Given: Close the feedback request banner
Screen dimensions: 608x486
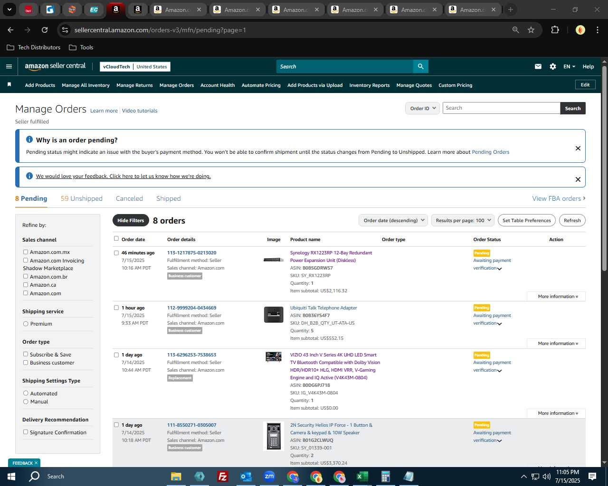Looking at the screenshot, I should click(x=578, y=179).
